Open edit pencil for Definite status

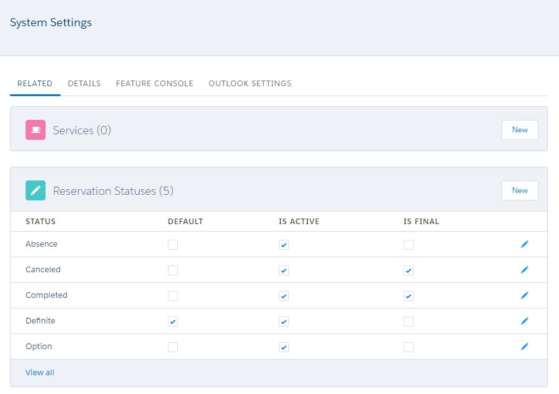(524, 321)
